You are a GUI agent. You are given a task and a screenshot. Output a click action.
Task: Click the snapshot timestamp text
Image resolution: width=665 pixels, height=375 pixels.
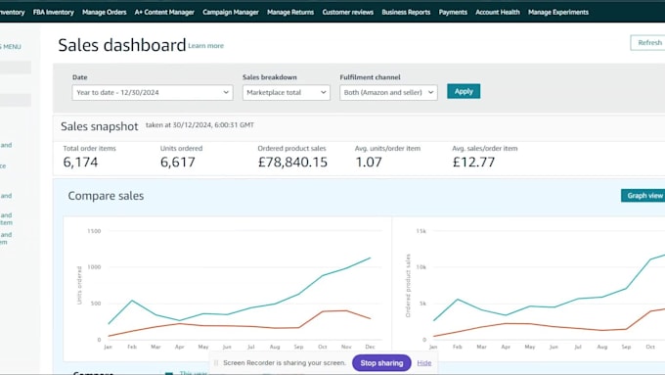[x=199, y=125]
